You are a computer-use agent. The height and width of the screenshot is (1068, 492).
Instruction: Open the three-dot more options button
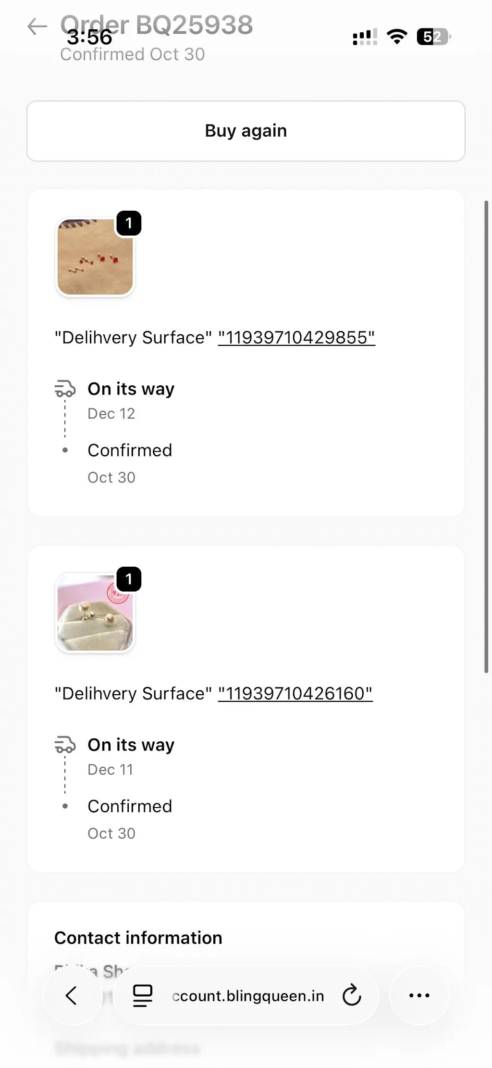click(419, 995)
